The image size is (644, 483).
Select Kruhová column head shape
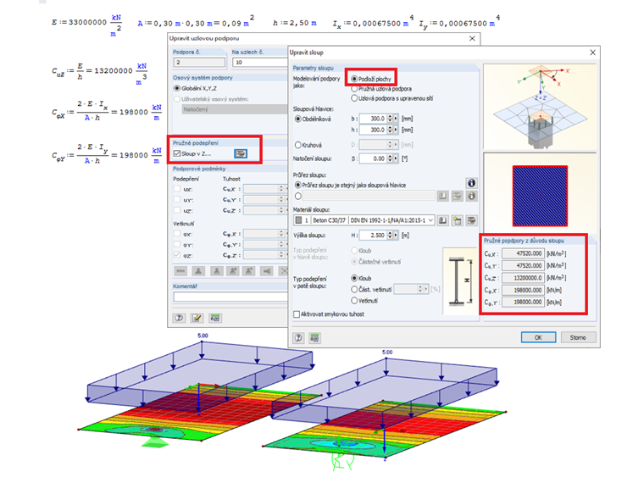[298, 145]
